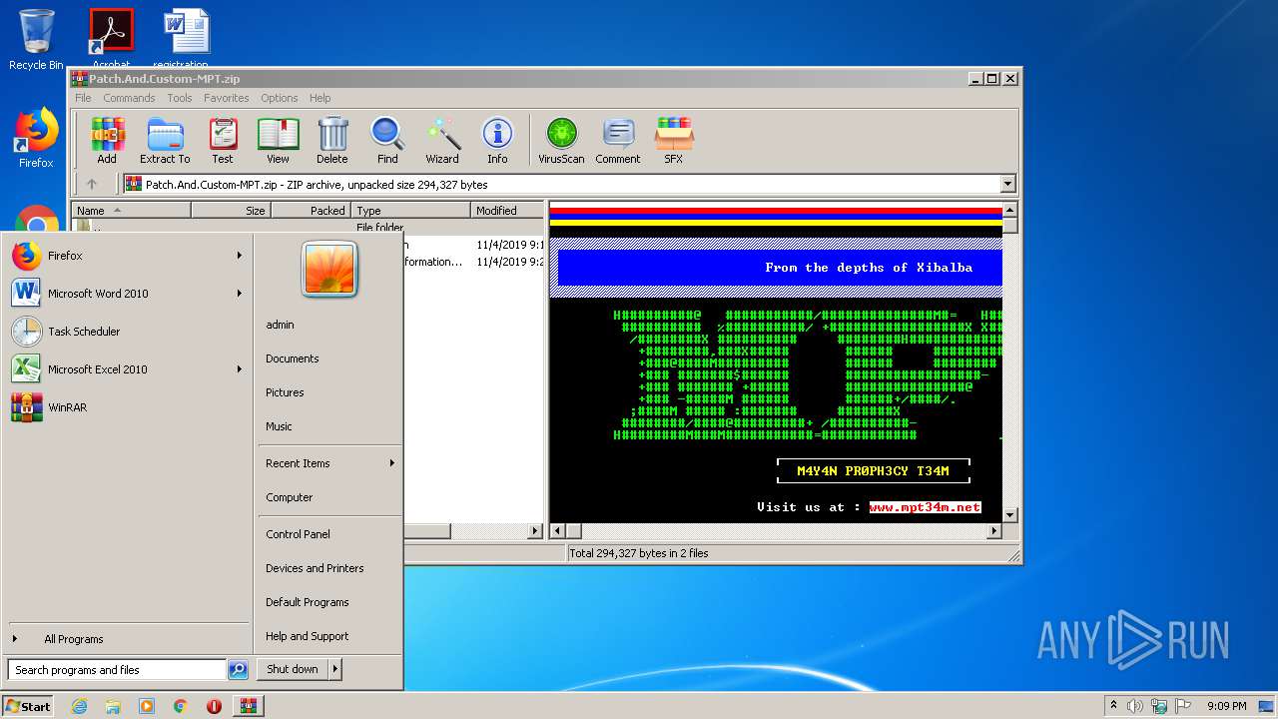The width and height of the screenshot is (1278, 719).
Task: Expand Firefox jump list arrow
Action: click(x=240, y=256)
